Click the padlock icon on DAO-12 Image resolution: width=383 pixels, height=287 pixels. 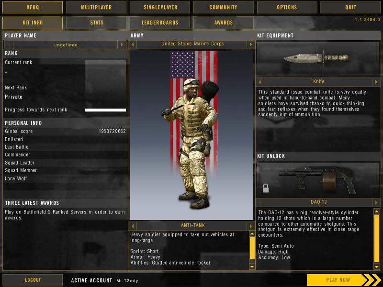[266, 188]
